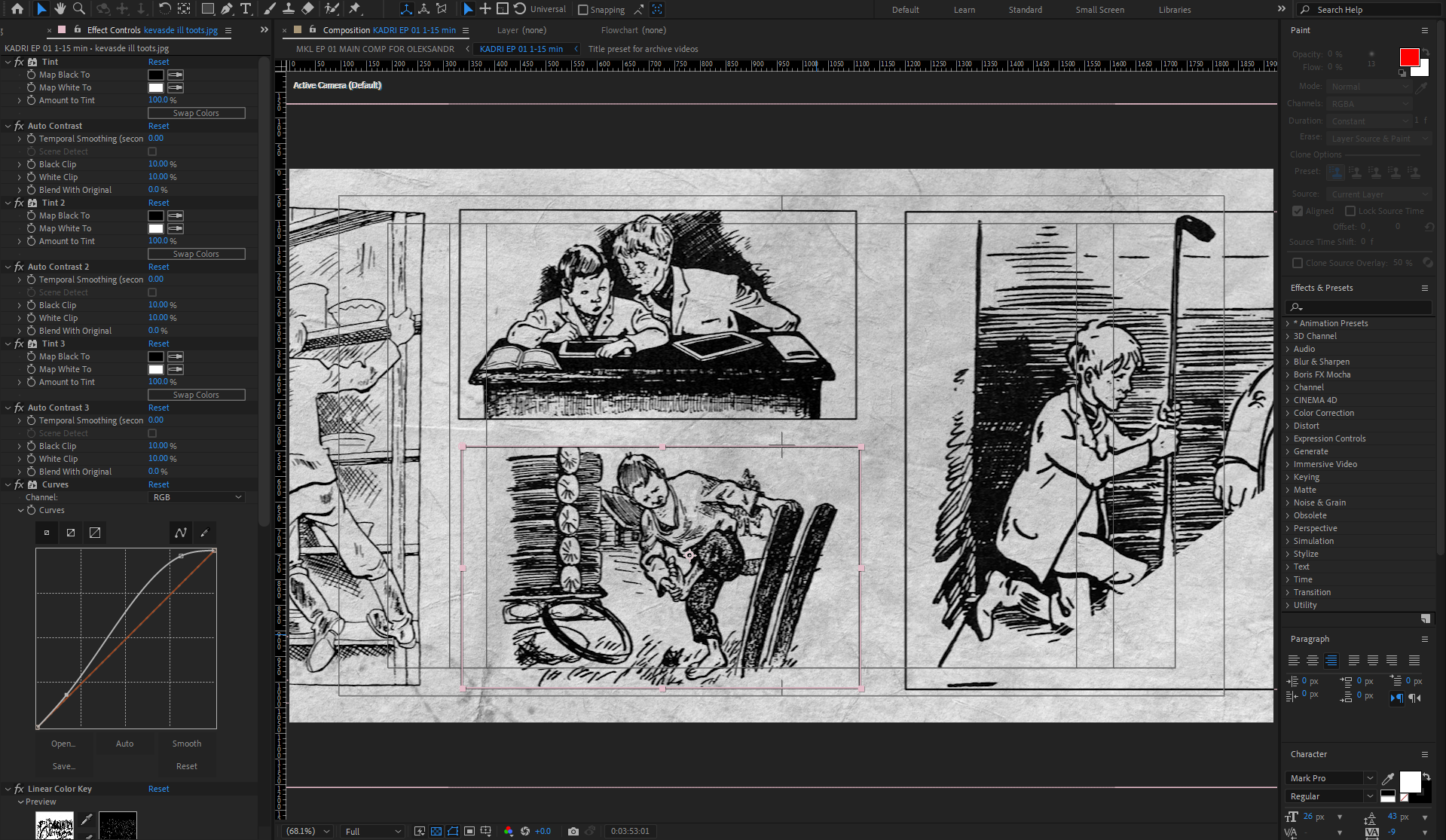The width and height of the screenshot is (1446, 840).
Task: Enable the Snapping checkbox
Action: [582, 10]
